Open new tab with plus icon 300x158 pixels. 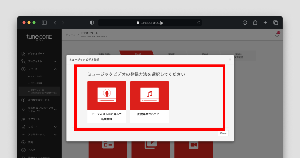click(265, 23)
